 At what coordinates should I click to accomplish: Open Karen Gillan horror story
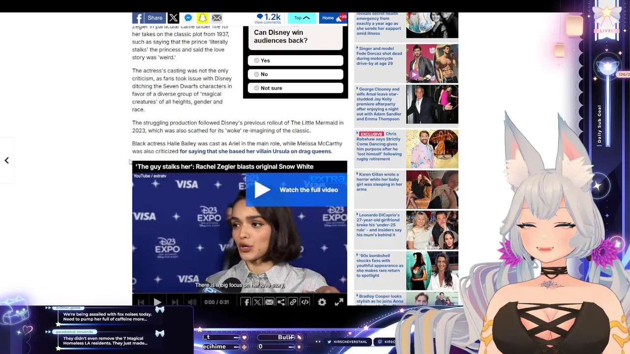coord(379,182)
